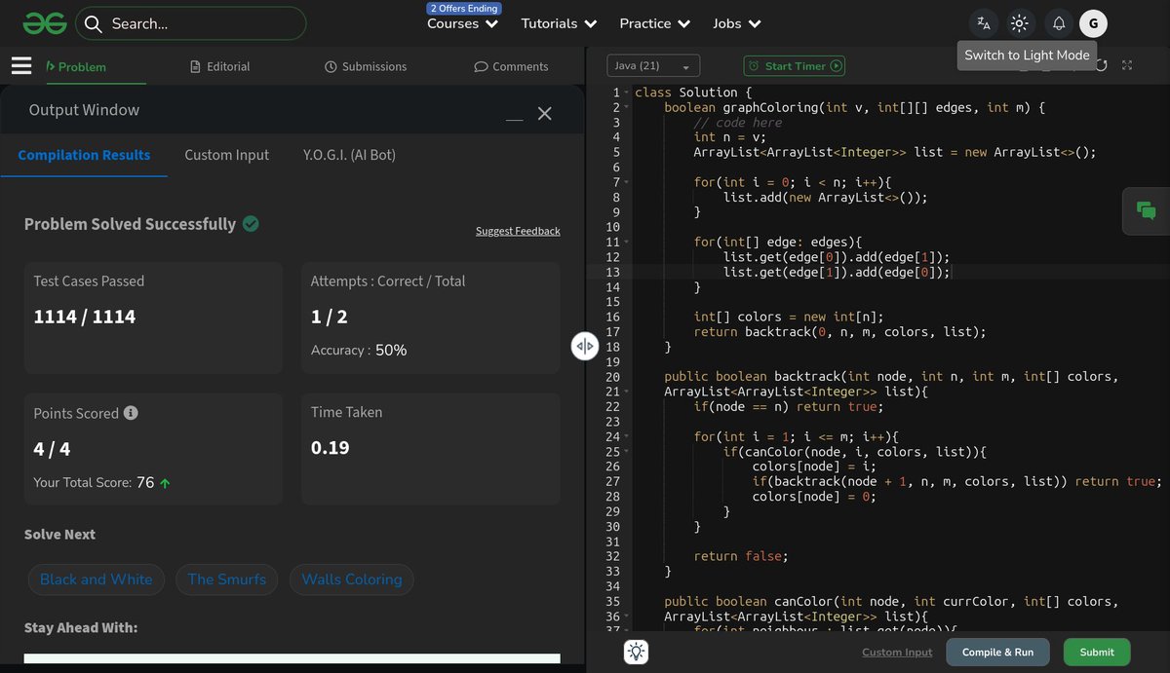Viewport: 1170px width, 673px height.
Task: Select the Custom Input tab
Action: coord(227,155)
